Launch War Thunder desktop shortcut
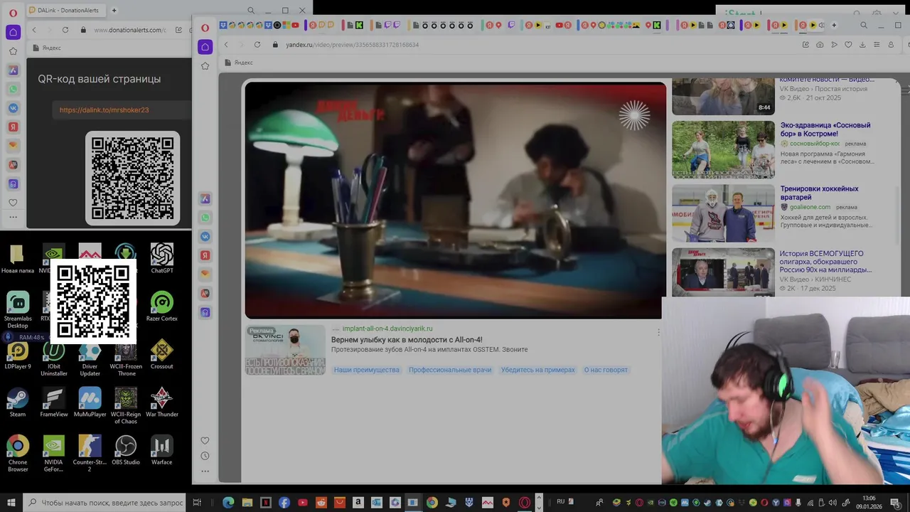This screenshot has width=910, height=512. [162, 402]
